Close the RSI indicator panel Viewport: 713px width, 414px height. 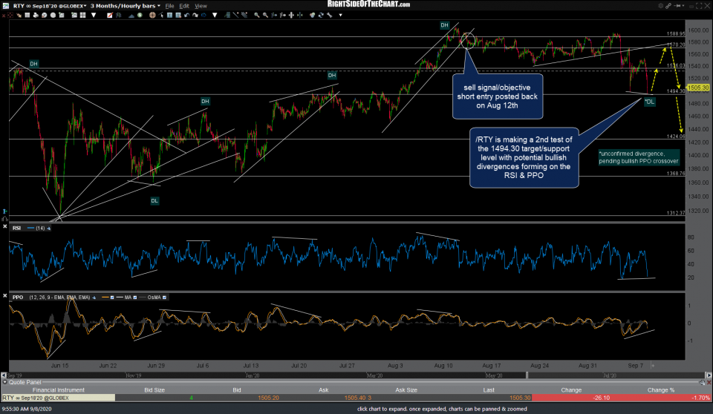pos(4,228)
